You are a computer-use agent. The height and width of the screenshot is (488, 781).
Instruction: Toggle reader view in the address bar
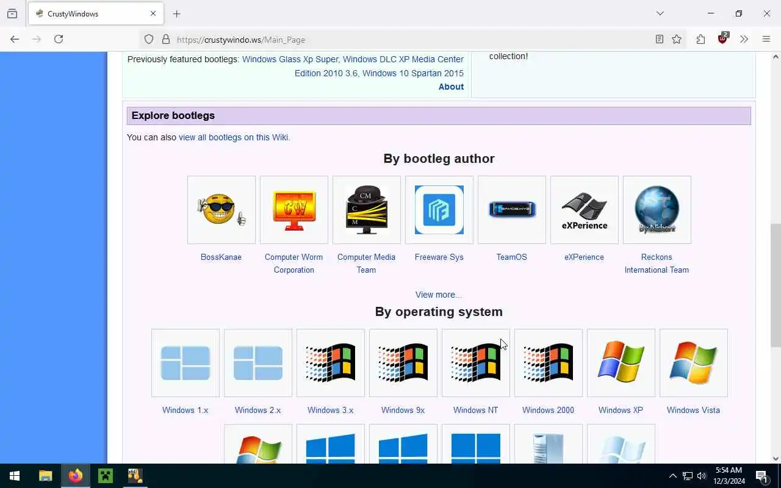(x=660, y=39)
